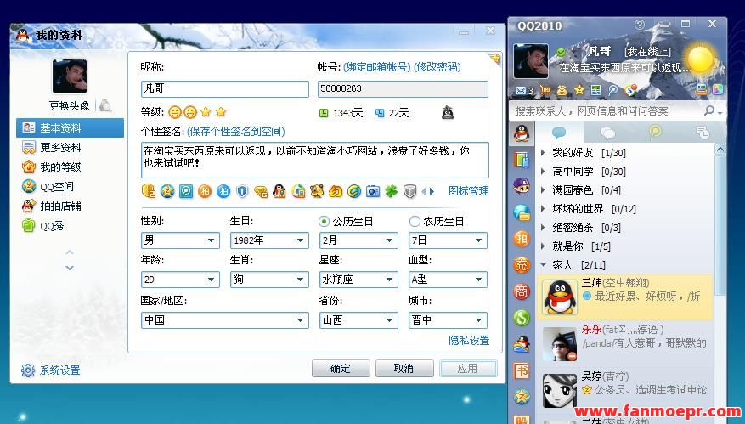Open the orange 拍 app in QQ2010 left sidebar
Image resolution: width=745 pixels, height=424 pixels.
[522, 239]
